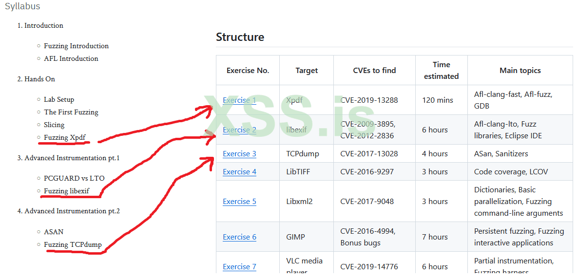Open the Exercise 4 link

coord(239,172)
